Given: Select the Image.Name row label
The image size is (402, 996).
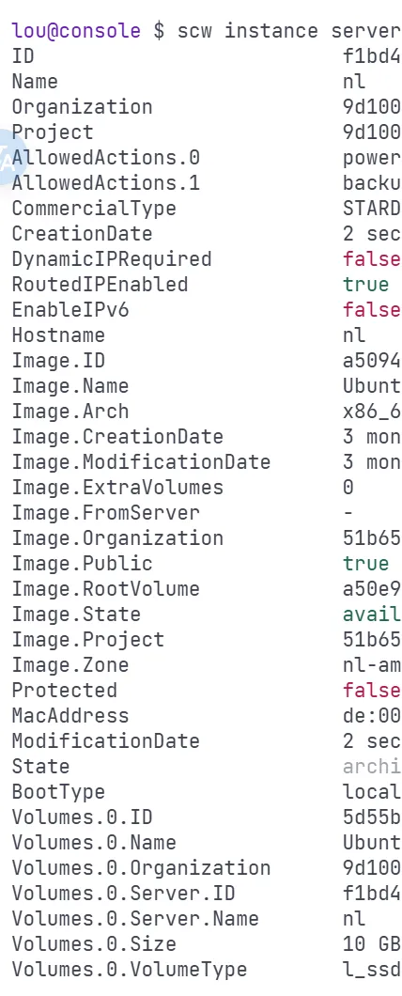Looking at the screenshot, I should (70, 385).
